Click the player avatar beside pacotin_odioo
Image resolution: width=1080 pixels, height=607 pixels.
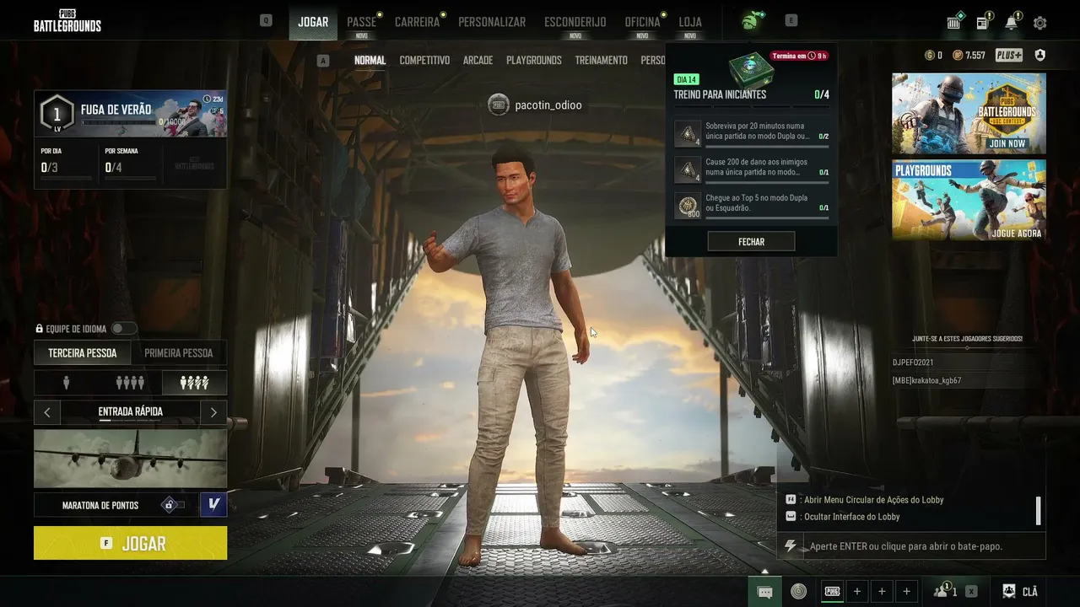pyautogui.click(x=499, y=105)
